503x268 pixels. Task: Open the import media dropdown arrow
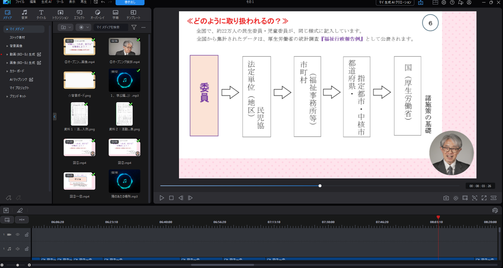coord(70,27)
